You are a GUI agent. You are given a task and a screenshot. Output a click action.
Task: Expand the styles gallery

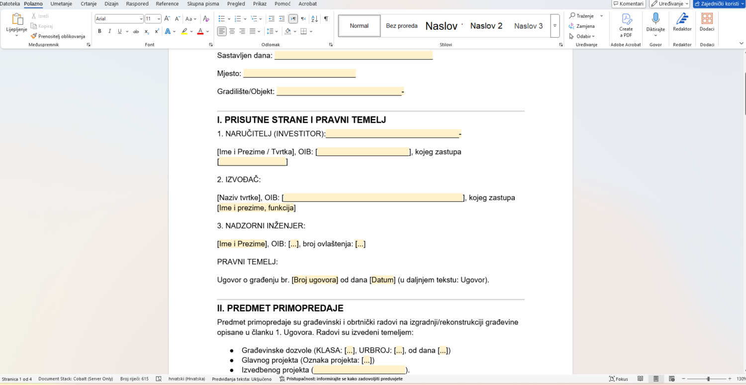(x=555, y=26)
